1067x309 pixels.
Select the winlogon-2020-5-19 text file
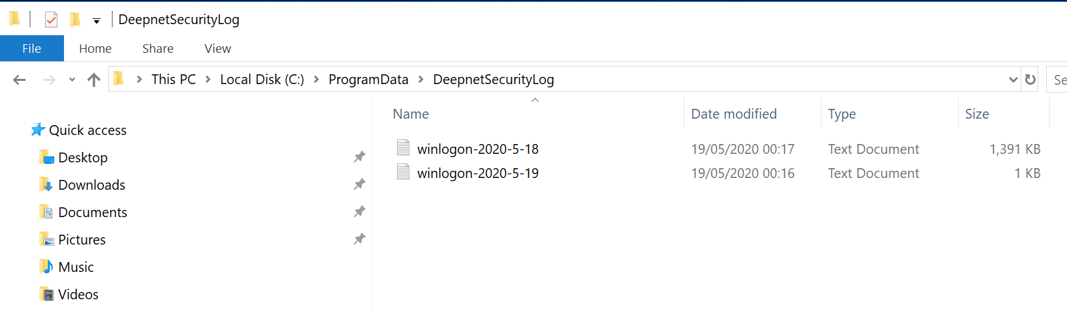point(477,173)
